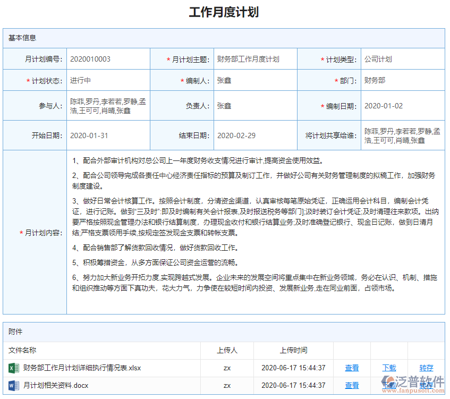This screenshot has width=450, height=399.
Task: Click the 结束日期 field 2020-02-29
Action: [237, 135]
